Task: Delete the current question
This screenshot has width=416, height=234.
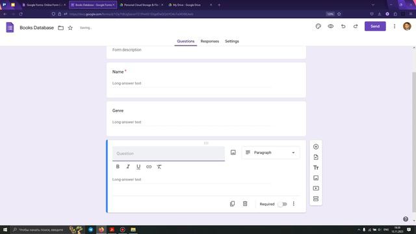Action: (x=245, y=203)
